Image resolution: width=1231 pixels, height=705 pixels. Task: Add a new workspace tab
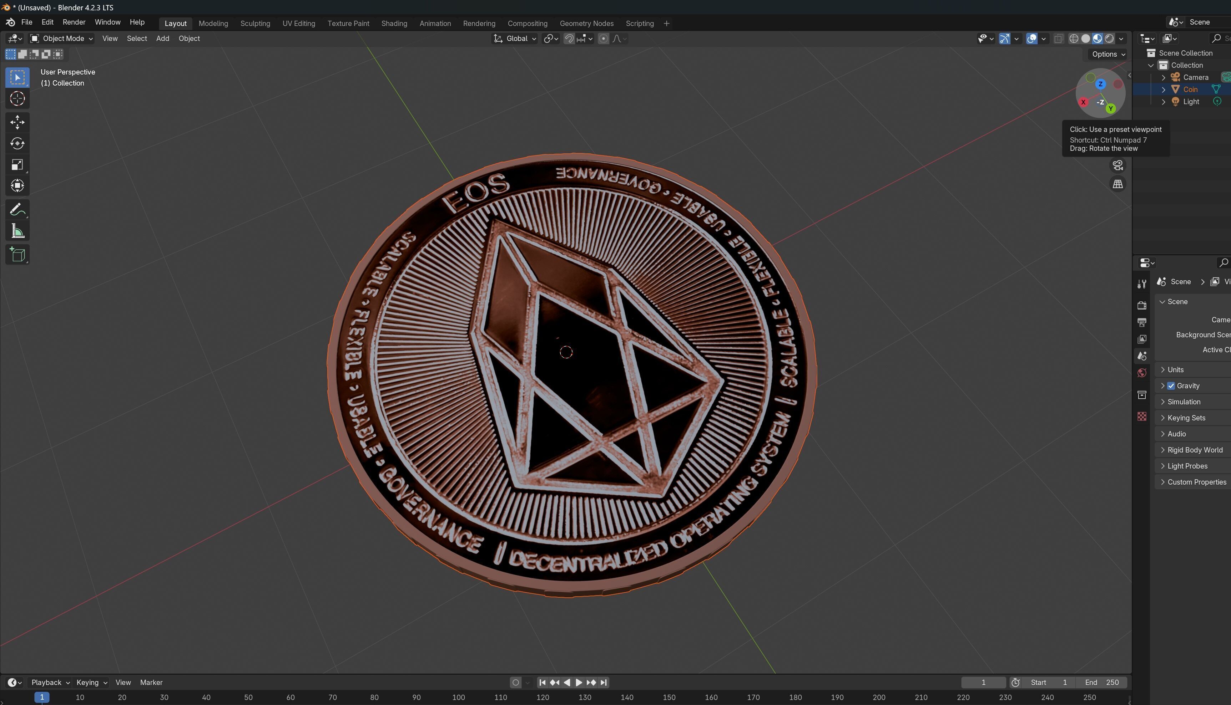666,23
